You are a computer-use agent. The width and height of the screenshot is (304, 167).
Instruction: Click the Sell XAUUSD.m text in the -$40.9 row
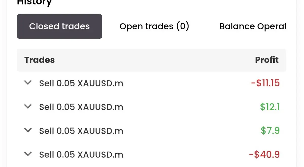click(x=81, y=154)
